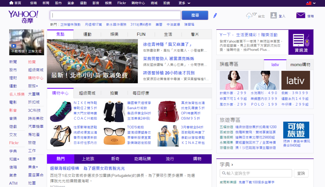Click the home icon in top bar
Viewport: 325px width, 187px height.
11,3
